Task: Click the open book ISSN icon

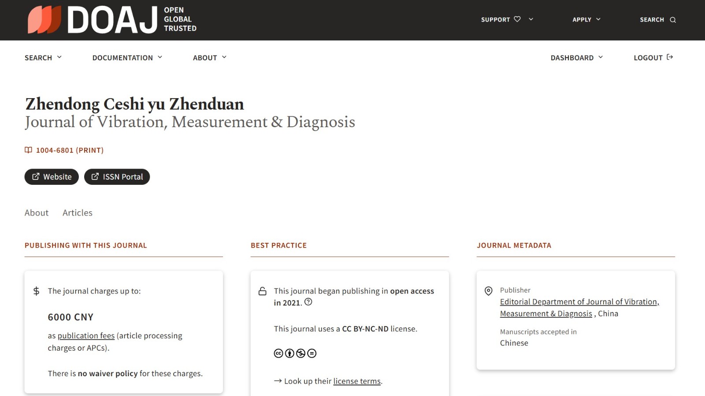Action: [28, 150]
